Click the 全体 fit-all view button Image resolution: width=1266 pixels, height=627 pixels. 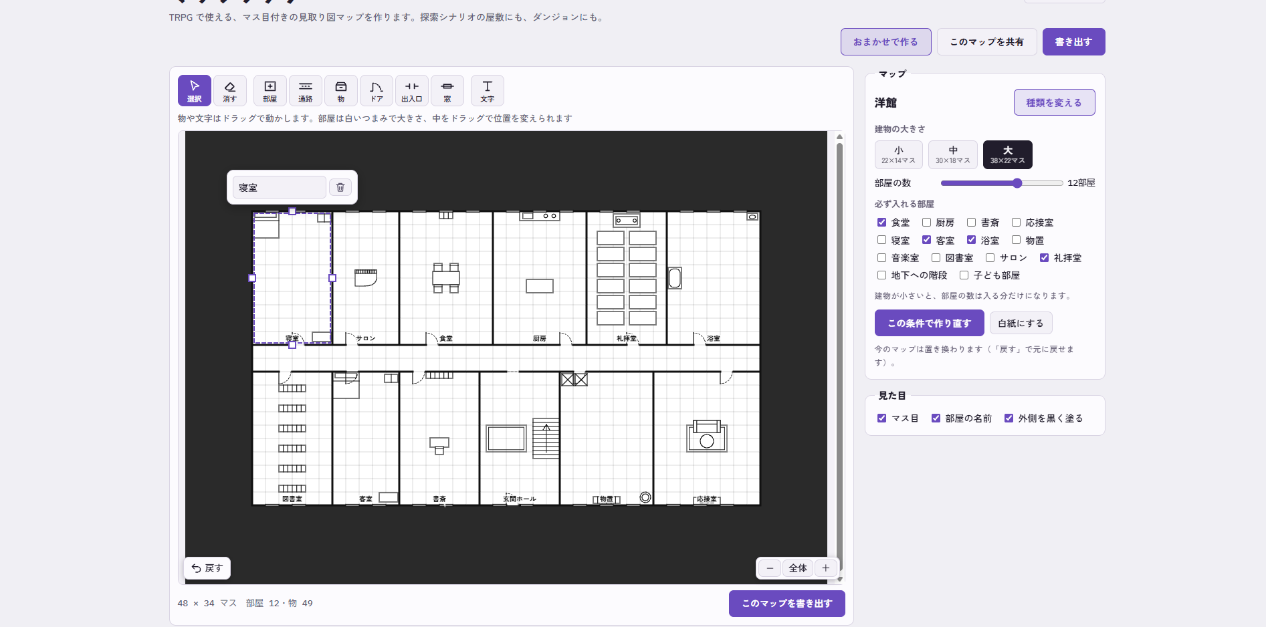pyautogui.click(x=798, y=568)
